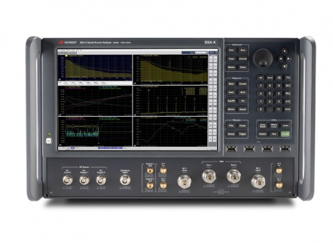Screen dimensions: 333x243
Task: Tap digit 6 on the keypad
Action: (x=279, y=94)
